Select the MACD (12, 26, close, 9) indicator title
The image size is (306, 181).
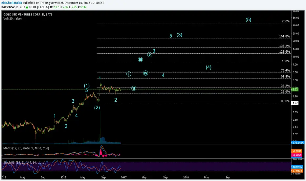click(26, 148)
